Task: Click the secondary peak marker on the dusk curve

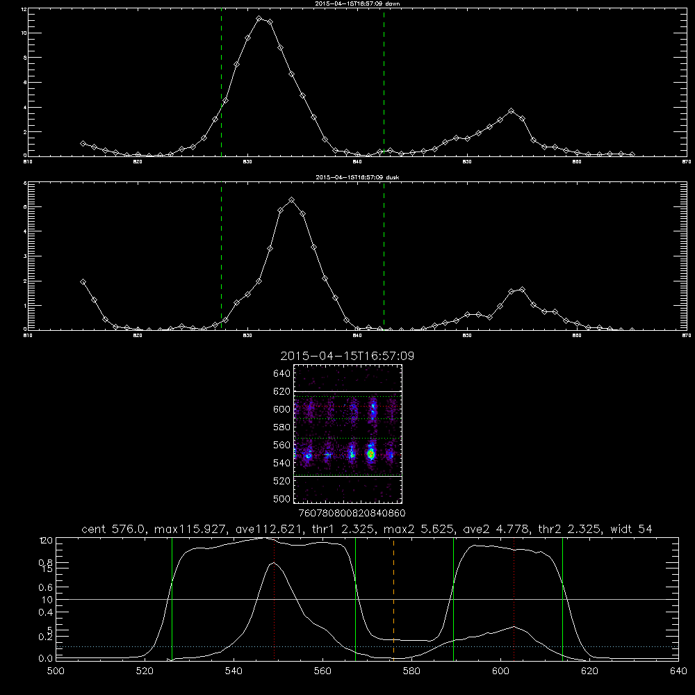Action: pos(522,289)
